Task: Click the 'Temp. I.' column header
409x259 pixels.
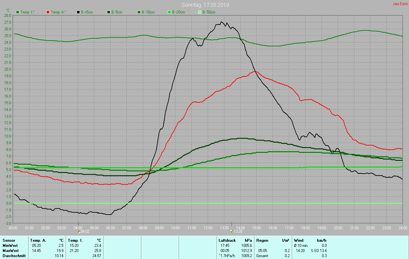Action: (x=75, y=240)
